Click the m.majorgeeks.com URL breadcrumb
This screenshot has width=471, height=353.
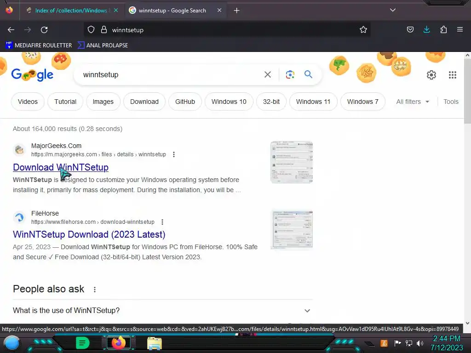coord(98,154)
